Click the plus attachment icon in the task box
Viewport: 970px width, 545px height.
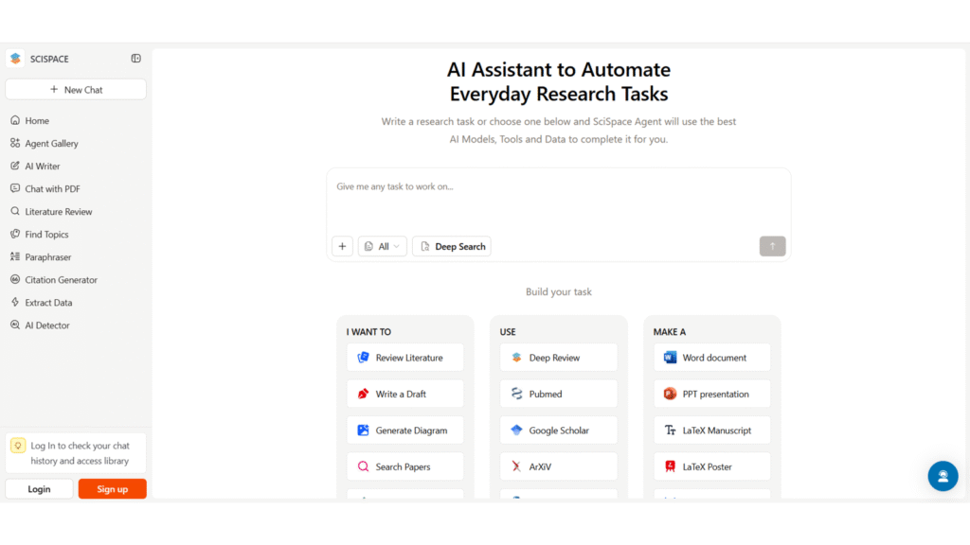pos(342,246)
